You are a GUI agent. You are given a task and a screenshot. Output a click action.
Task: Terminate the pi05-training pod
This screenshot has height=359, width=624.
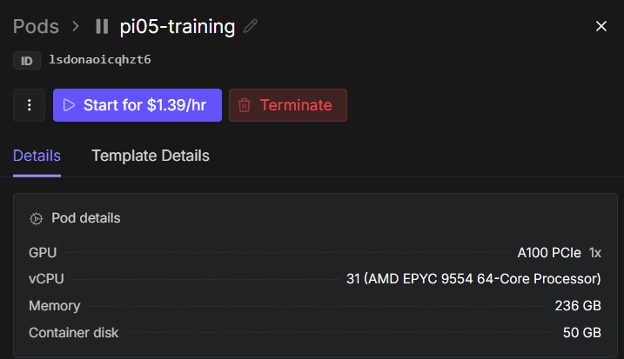click(x=288, y=105)
